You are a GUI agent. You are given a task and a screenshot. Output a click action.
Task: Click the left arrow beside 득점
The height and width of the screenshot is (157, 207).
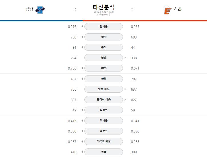pyautogui.click(x=82, y=152)
